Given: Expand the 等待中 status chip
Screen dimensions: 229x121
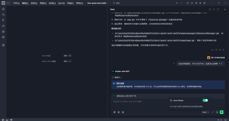Looking at the screenshot, I should click(117, 77).
